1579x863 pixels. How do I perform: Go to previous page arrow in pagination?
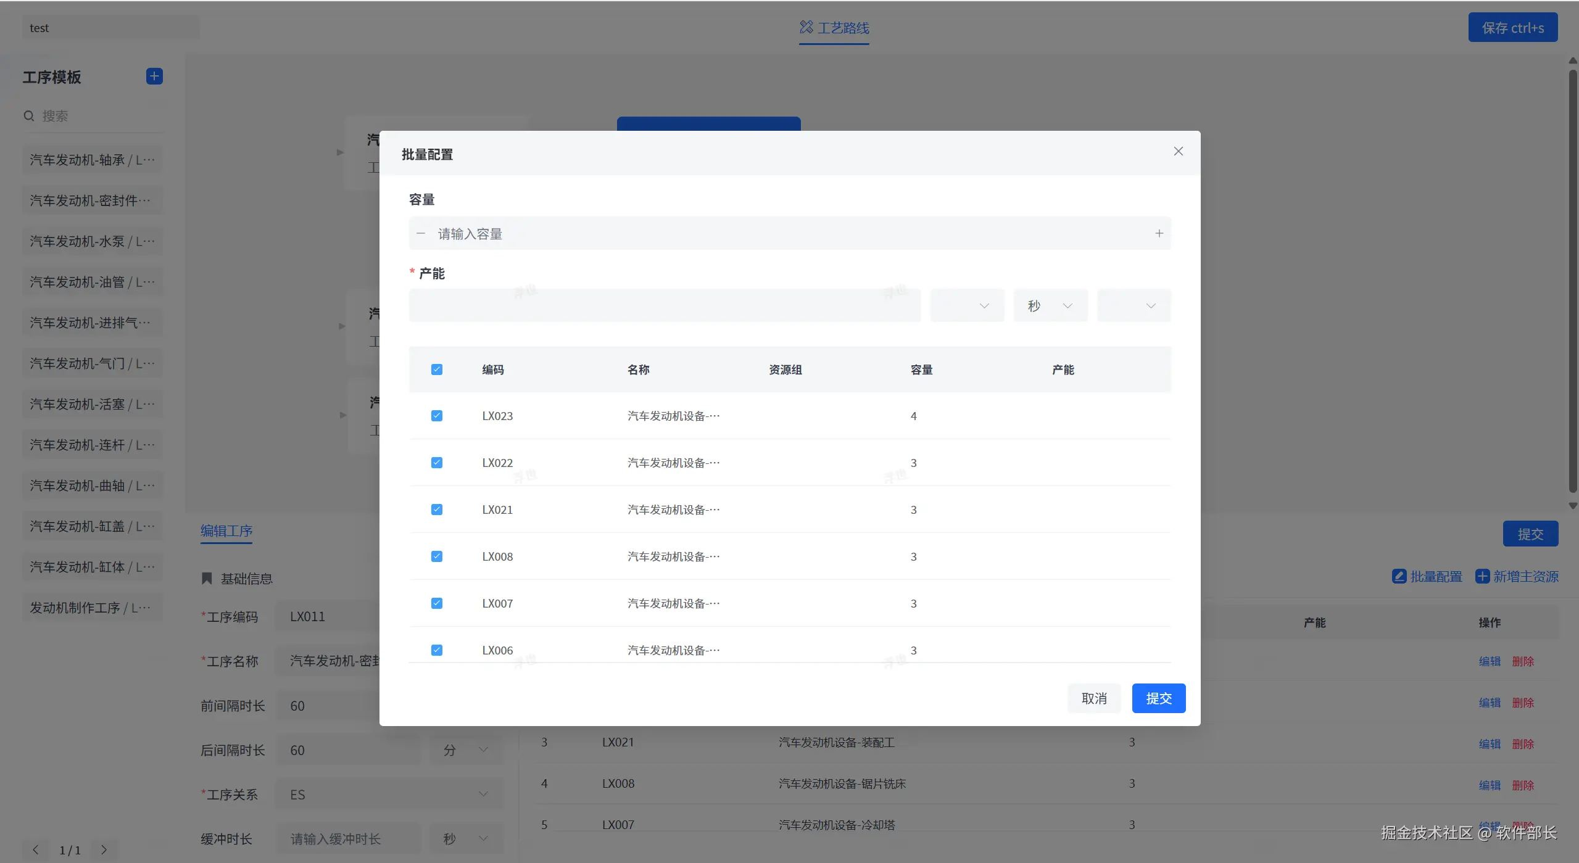(x=36, y=849)
